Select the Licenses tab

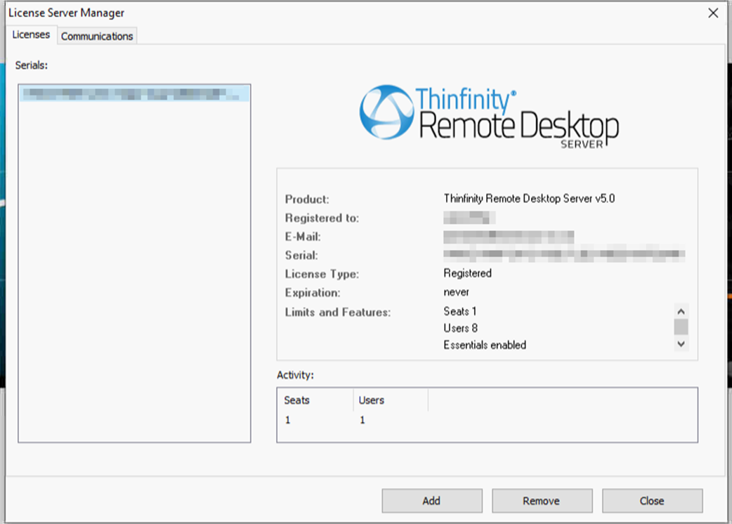32,34
